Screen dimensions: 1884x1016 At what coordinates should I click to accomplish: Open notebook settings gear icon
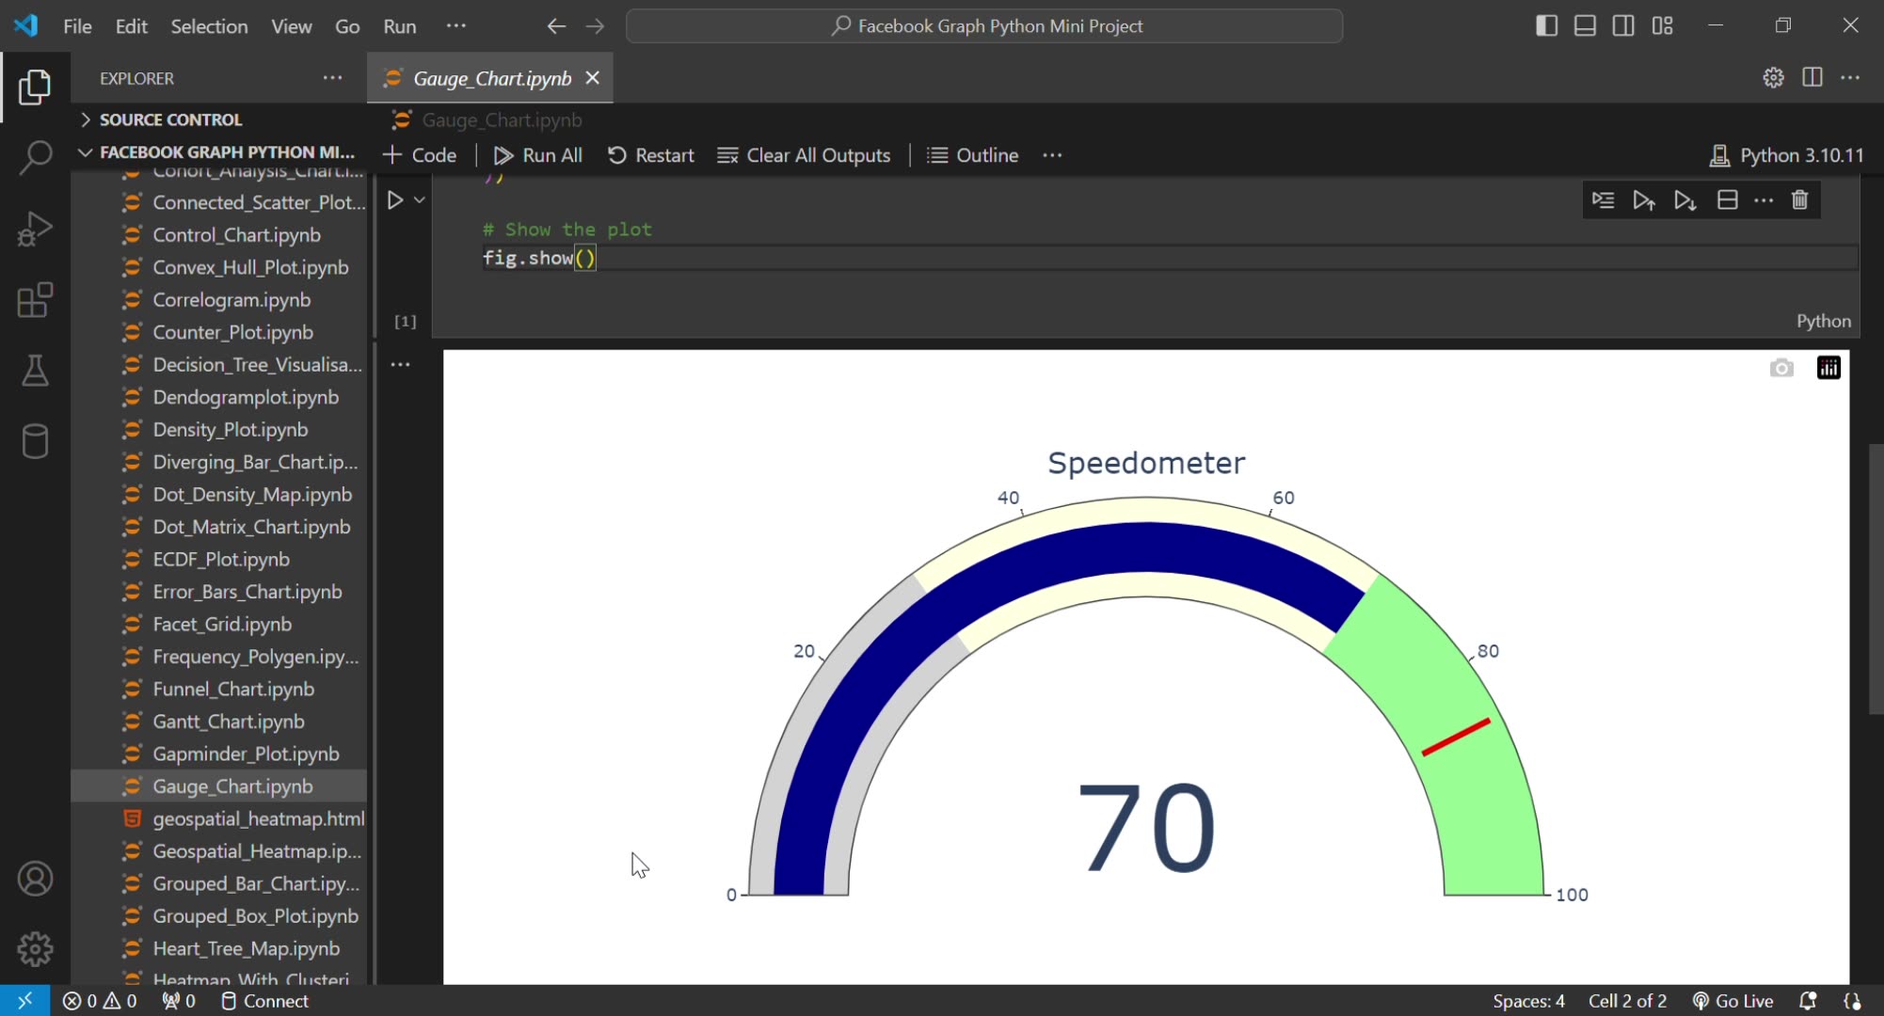[x=1773, y=77]
